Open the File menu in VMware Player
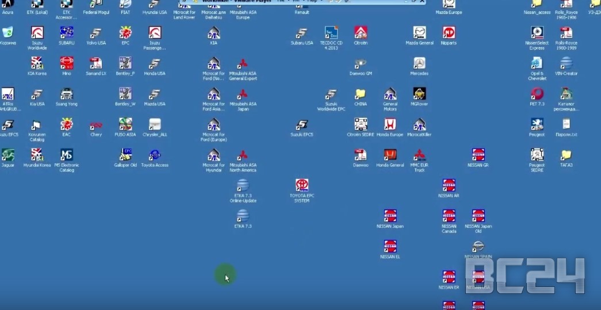Viewport: 601px width, 310px height. [x=281, y=2]
